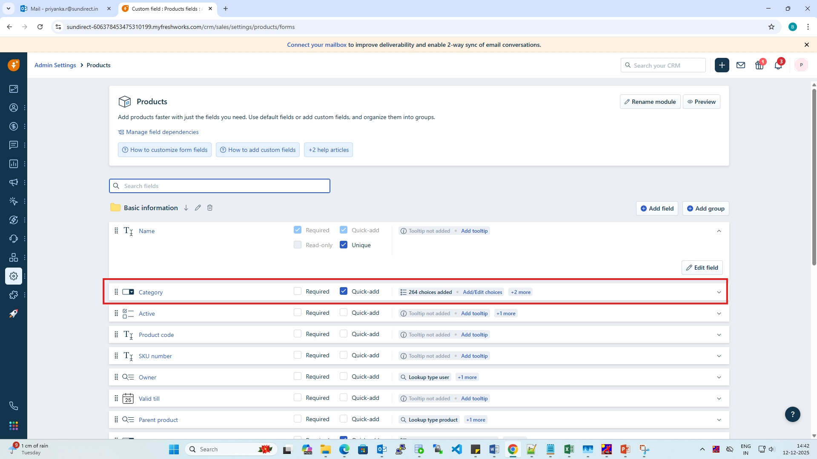Viewport: 817px width, 459px height.
Task: Open the profile avatar P
Action: pos(801,65)
